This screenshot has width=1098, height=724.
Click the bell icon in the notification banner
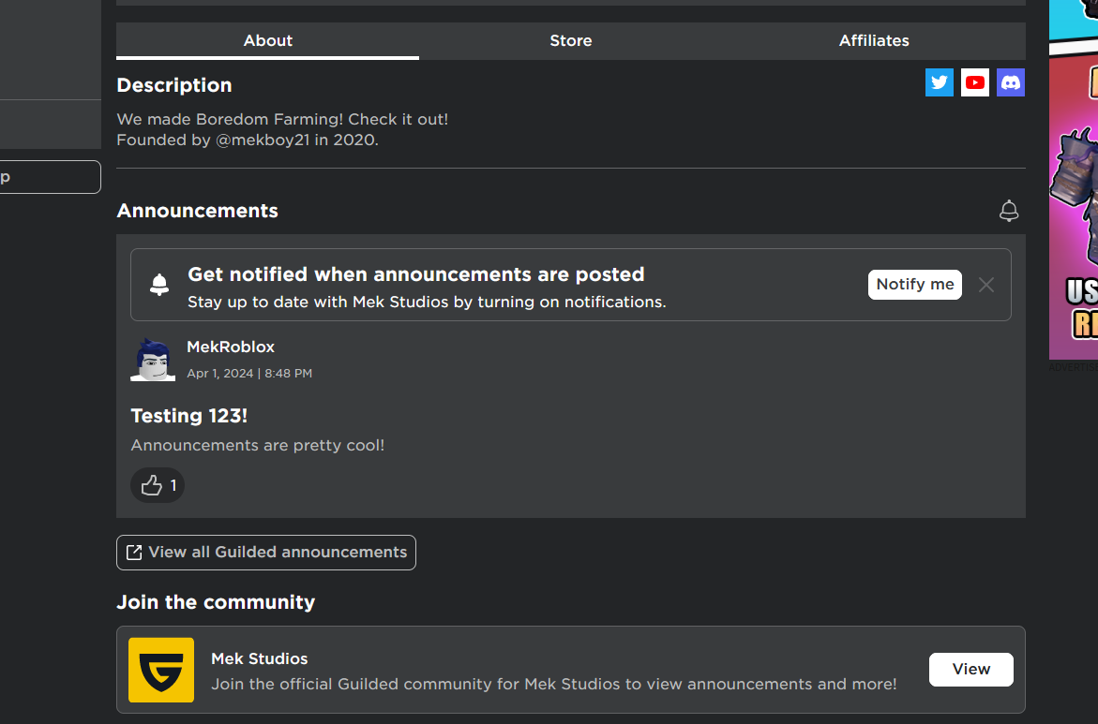[159, 283]
